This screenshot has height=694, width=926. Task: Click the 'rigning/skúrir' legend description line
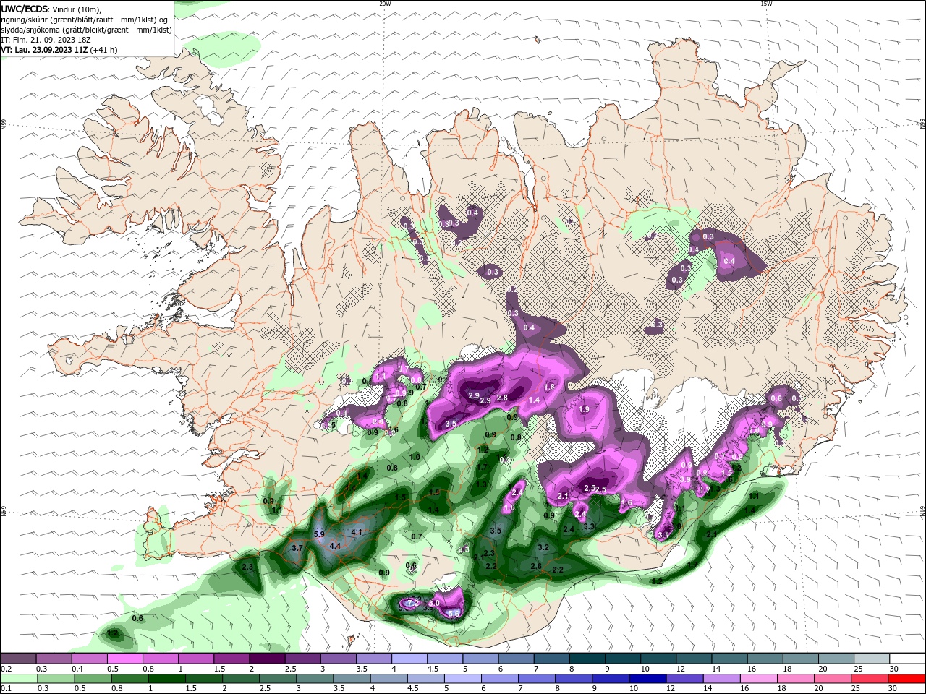(85, 20)
